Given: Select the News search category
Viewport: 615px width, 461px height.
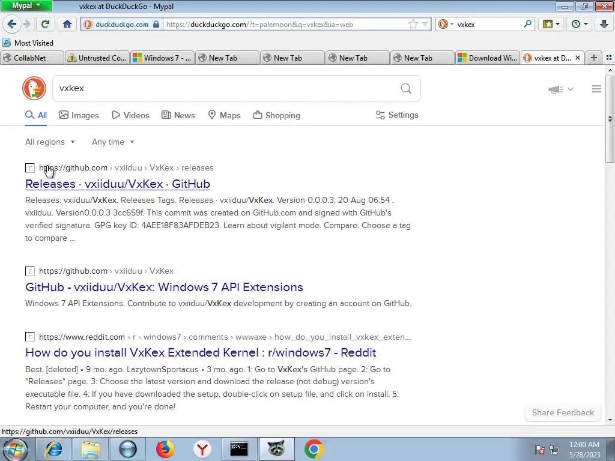Looking at the screenshot, I should tap(178, 115).
